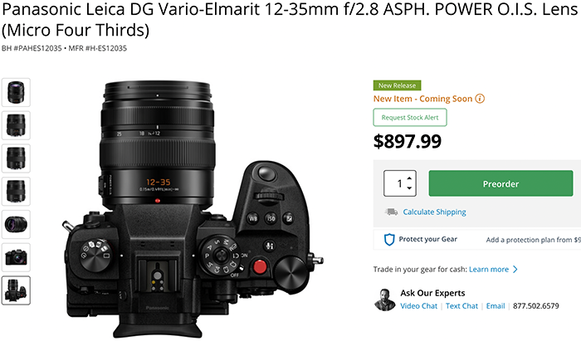Select the fourth lens thumbnail
This screenshot has height=341, width=581.
16,191
